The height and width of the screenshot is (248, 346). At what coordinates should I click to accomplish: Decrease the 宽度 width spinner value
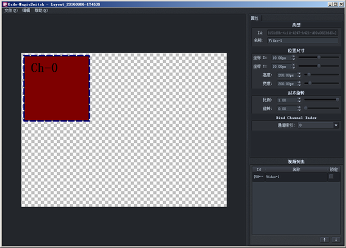coord(299,85)
